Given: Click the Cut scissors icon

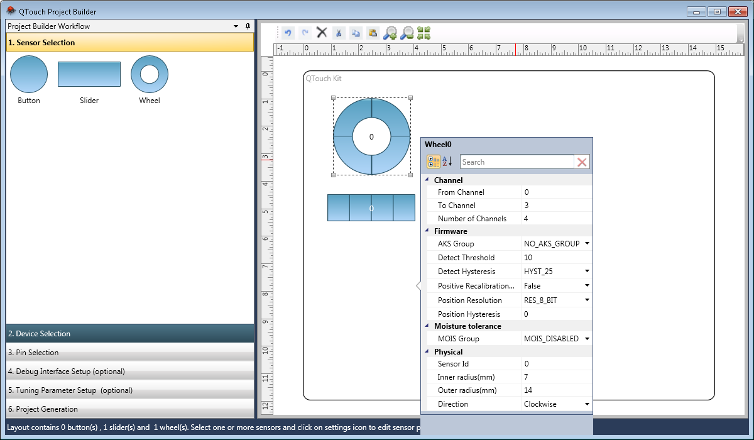Looking at the screenshot, I should coord(338,33).
